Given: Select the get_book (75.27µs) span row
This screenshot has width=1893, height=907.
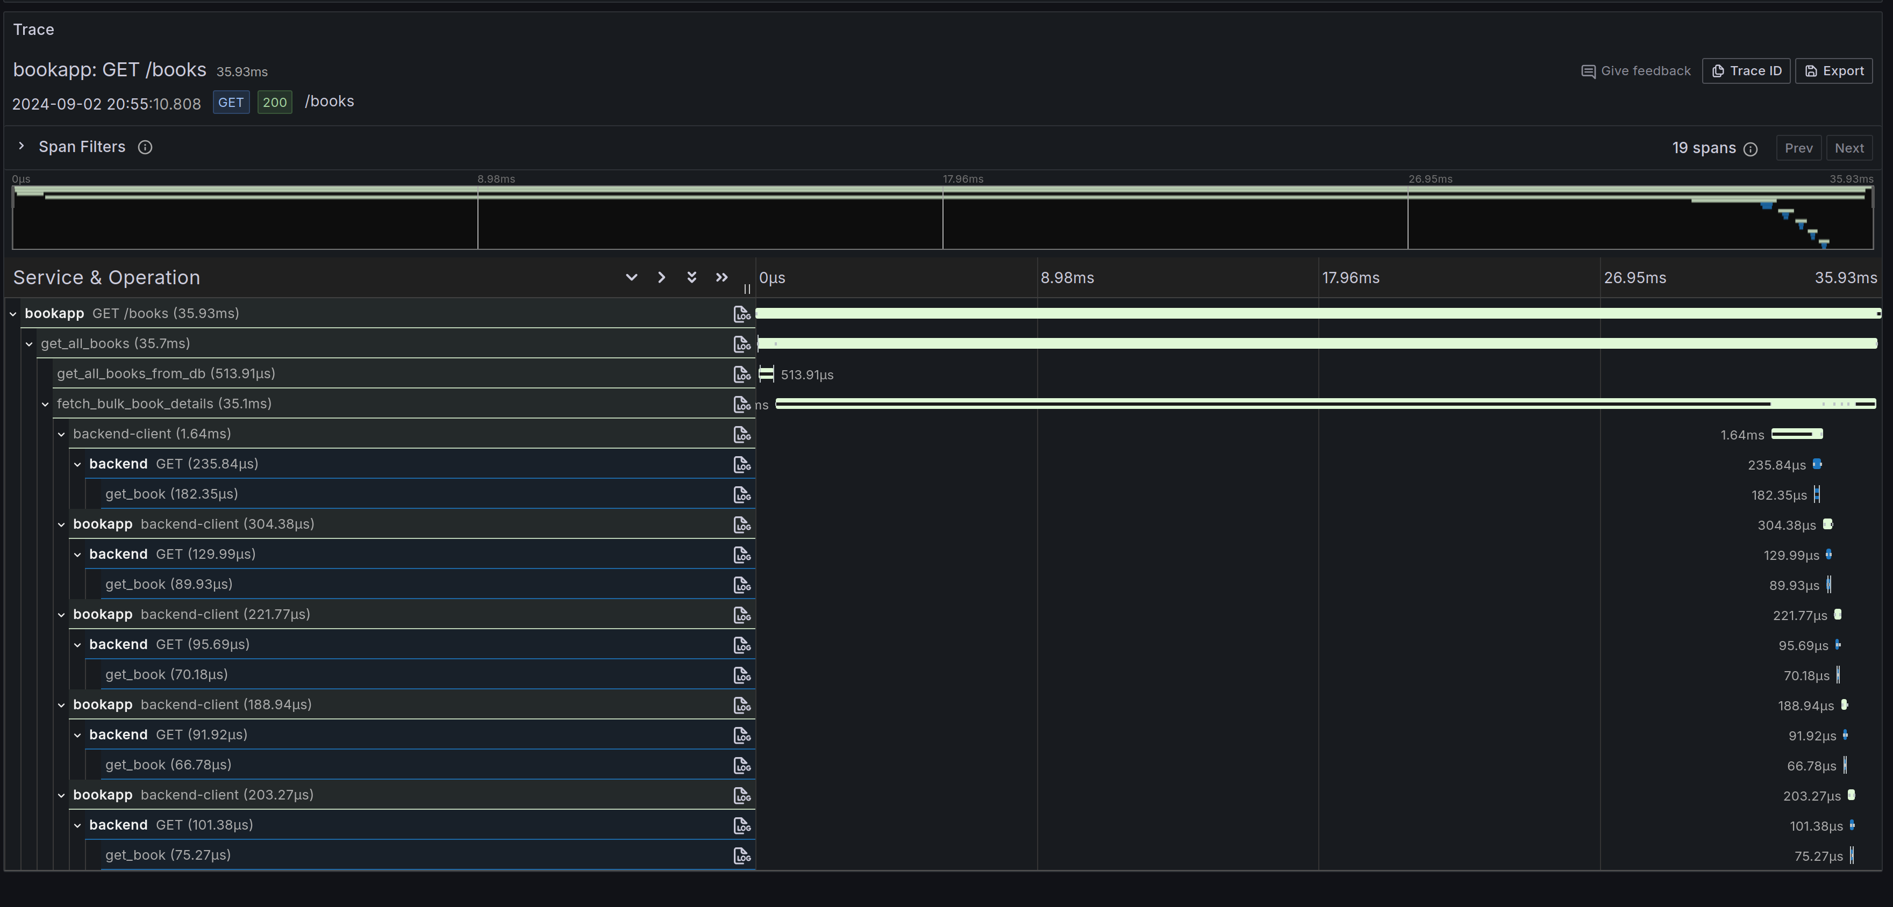Looking at the screenshot, I should [168, 855].
